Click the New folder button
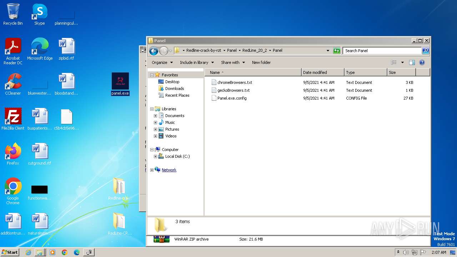Image resolution: width=457 pixels, height=257 pixels. click(x=261, y=62)
